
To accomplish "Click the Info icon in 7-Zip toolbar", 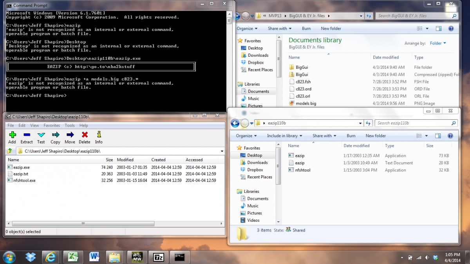I will (99, 135).
